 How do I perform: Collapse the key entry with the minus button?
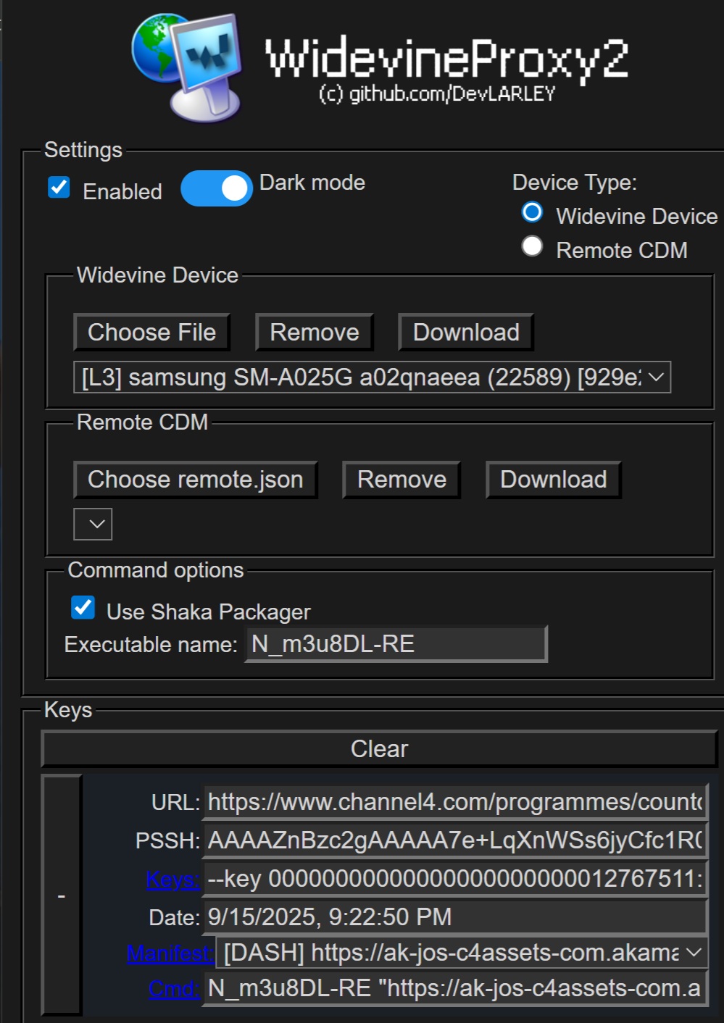coord(62,895)
